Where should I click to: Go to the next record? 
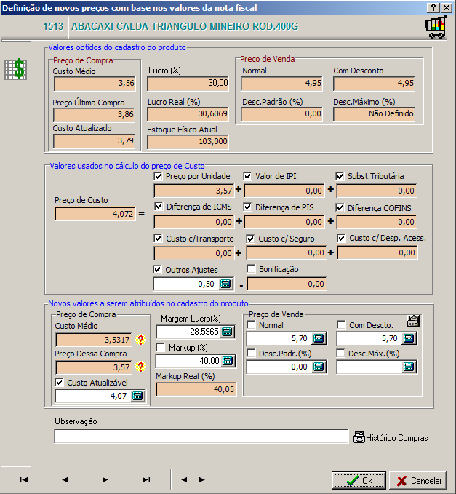[x=105, y=479]
